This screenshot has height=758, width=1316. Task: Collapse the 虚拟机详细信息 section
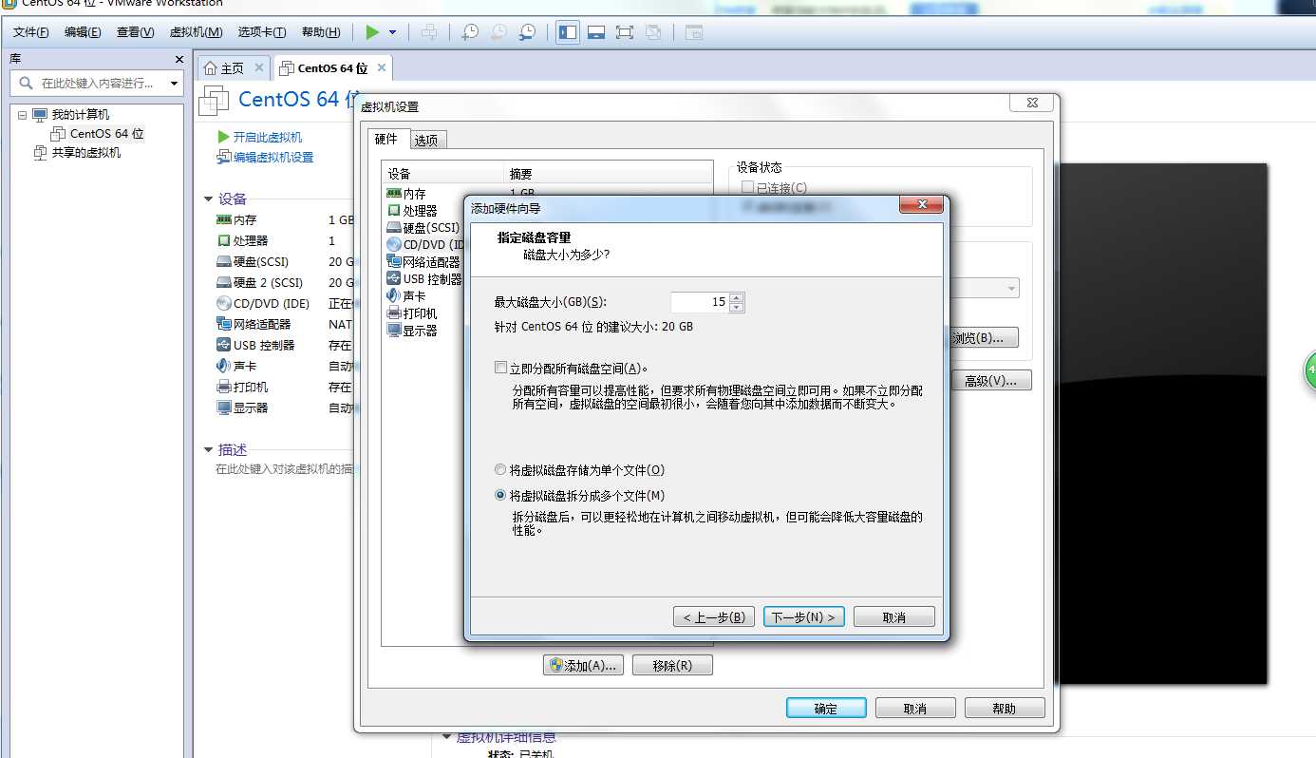point(447,737)
